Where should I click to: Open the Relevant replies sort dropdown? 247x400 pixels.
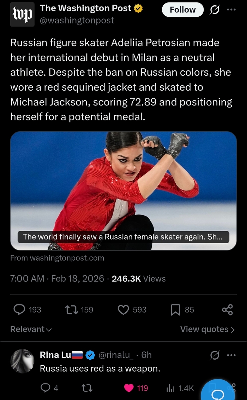30,329
